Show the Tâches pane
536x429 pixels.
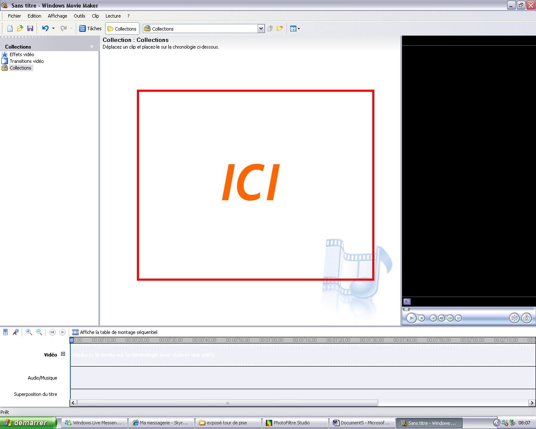(x=90, y=28)
